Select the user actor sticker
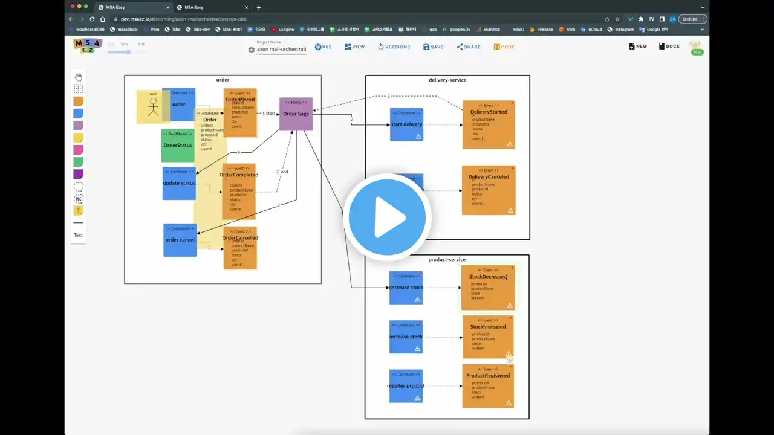This screenshot has width=774, height=435. [x=153, y=107]
